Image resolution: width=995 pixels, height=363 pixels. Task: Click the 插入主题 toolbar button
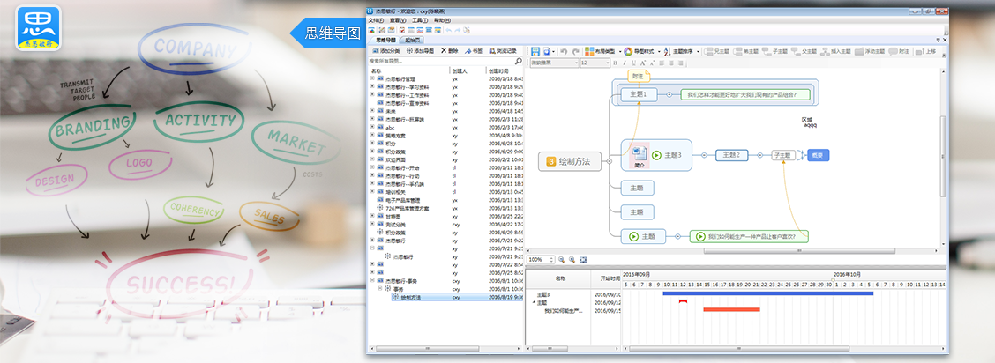click(835, 51)
